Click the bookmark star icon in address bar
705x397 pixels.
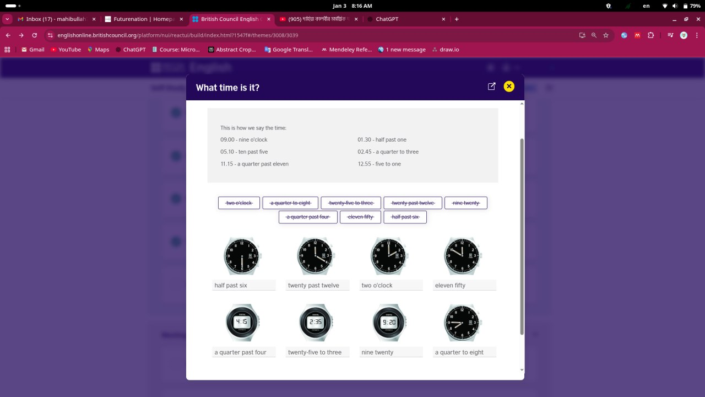[606, 35]
